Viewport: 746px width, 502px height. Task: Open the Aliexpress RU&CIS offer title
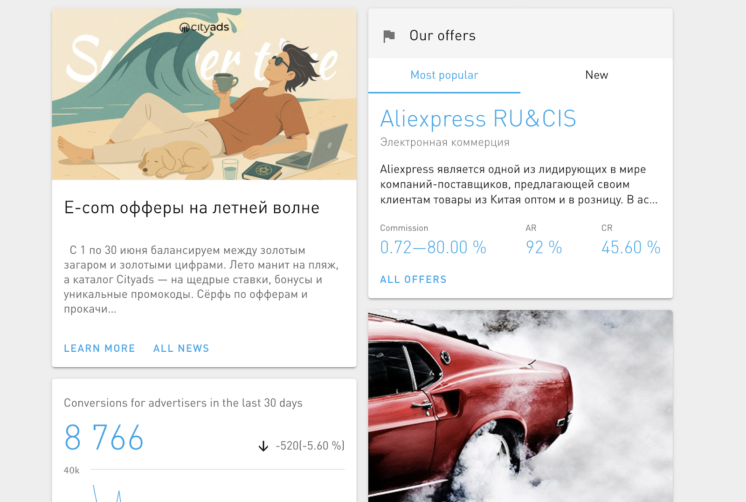click(478, 119)
